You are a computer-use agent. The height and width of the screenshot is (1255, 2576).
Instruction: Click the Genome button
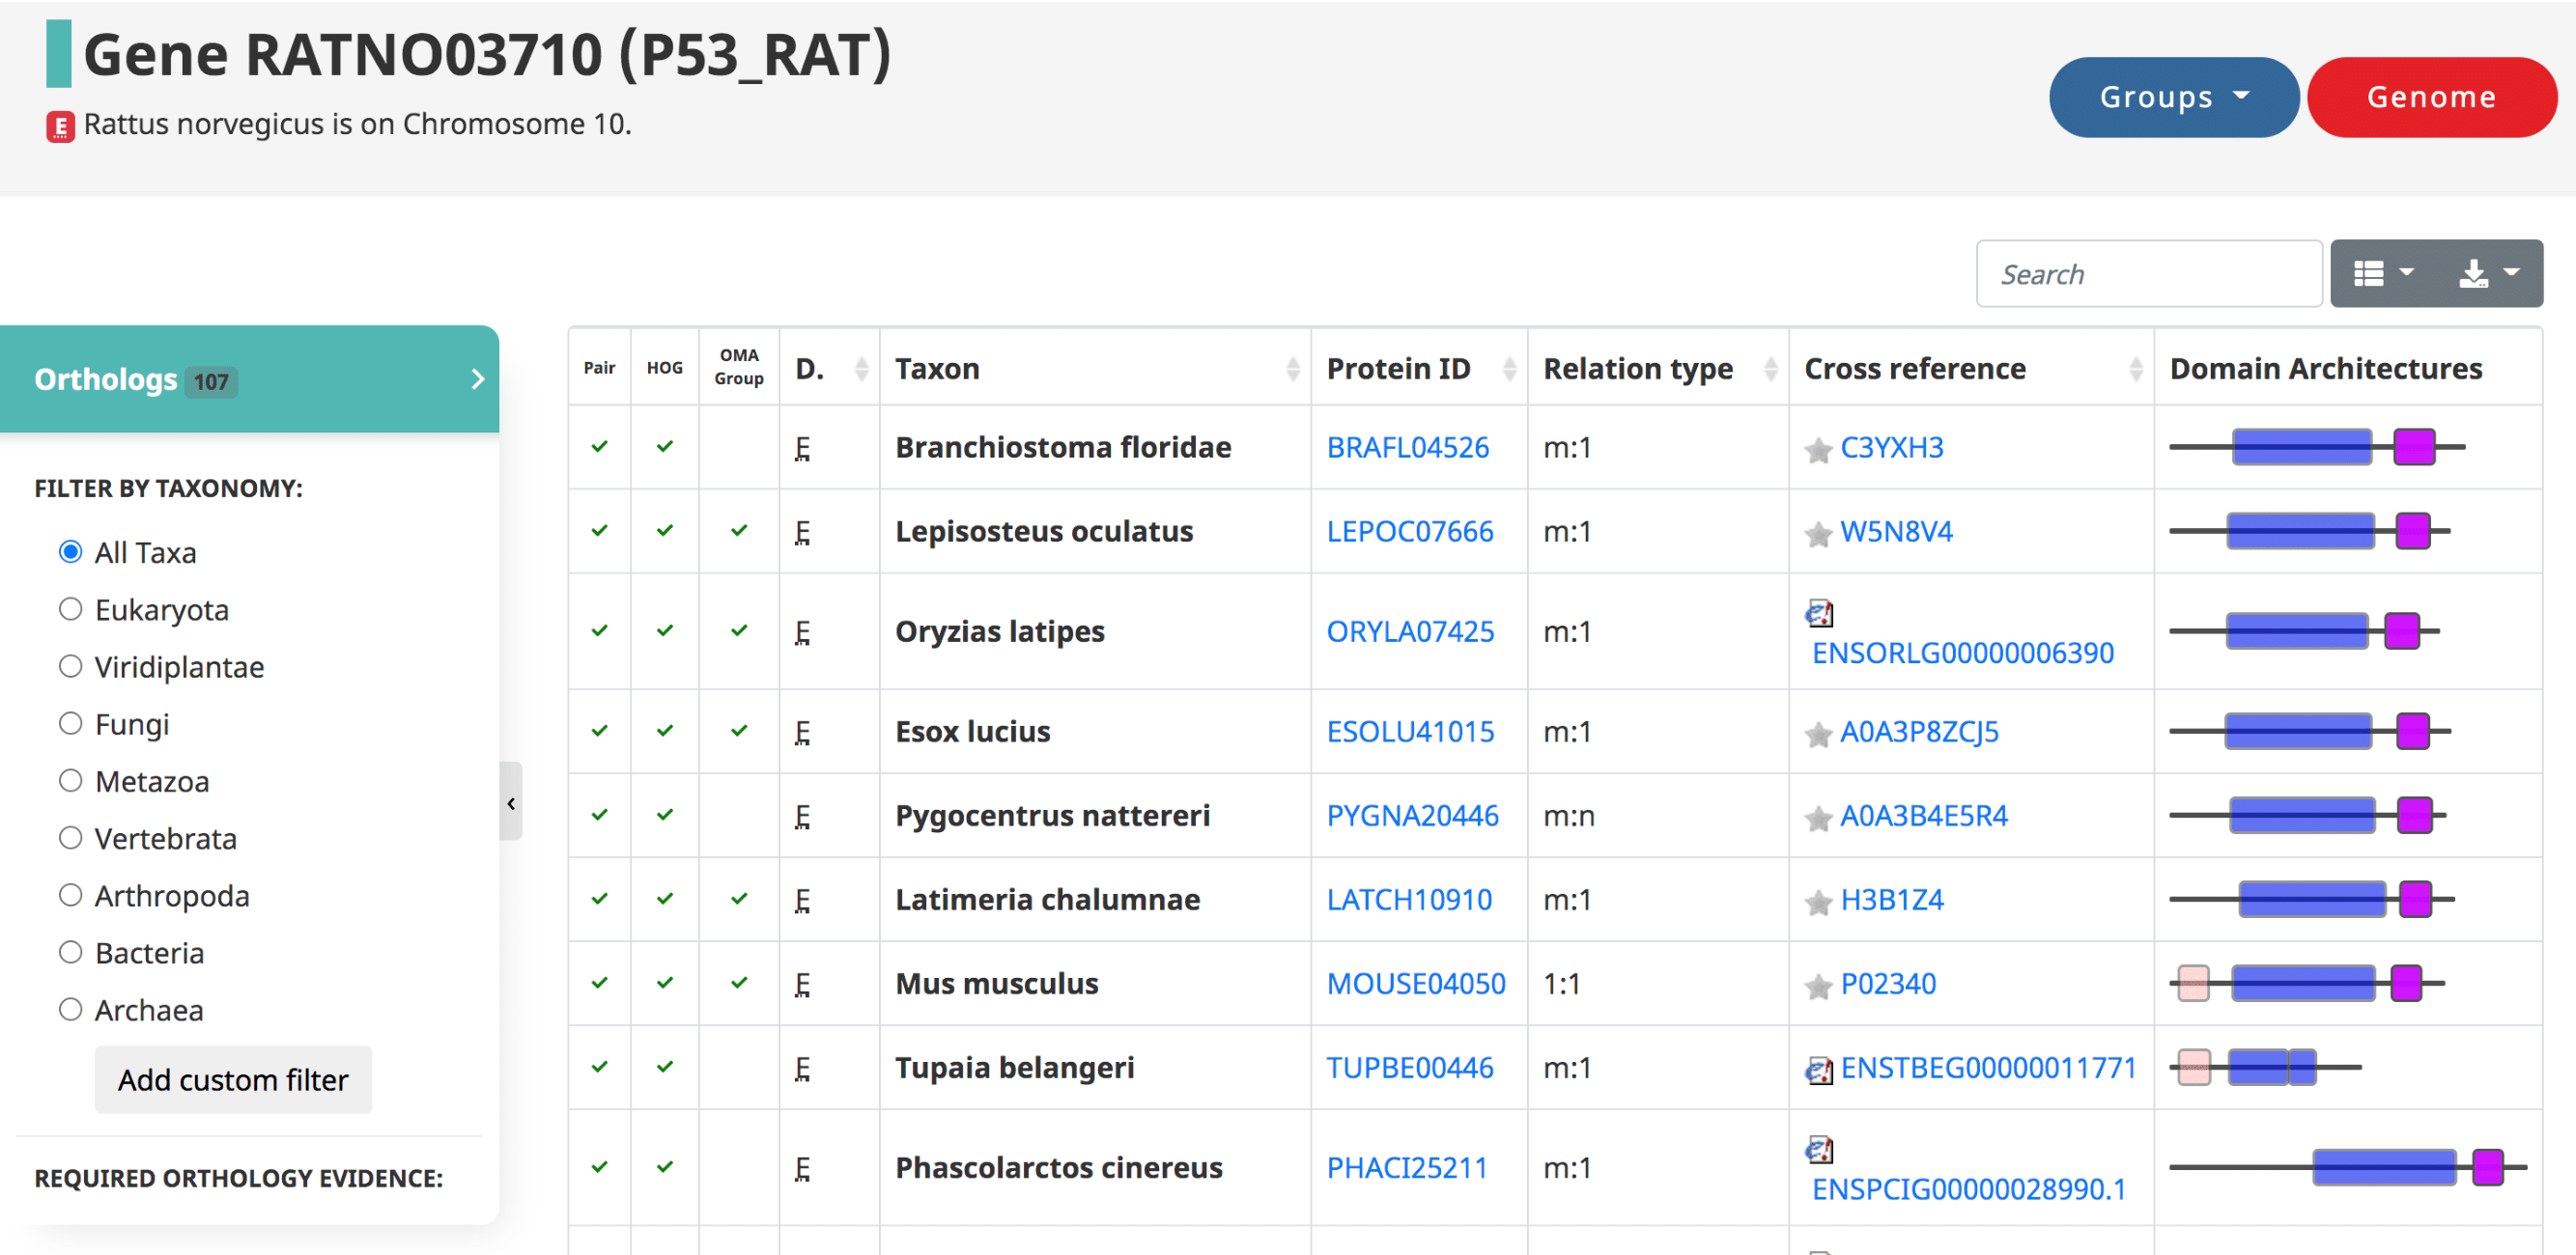click(x=2431, y=97)
